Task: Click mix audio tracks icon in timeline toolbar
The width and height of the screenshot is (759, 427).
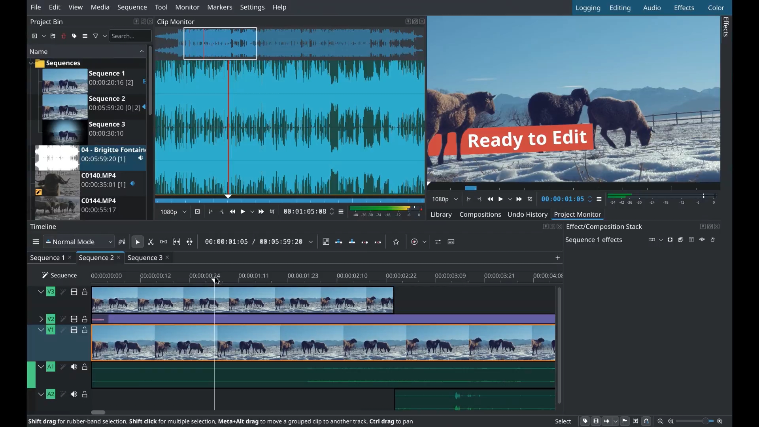Action: (x=438, y=242)
